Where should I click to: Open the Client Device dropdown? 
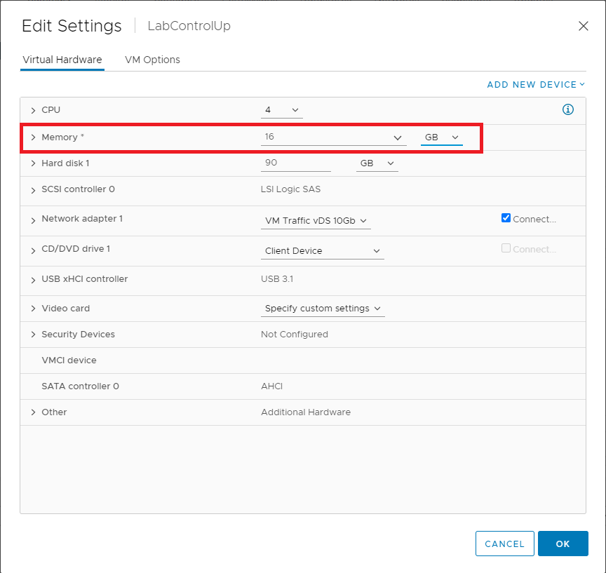[322, 251]
